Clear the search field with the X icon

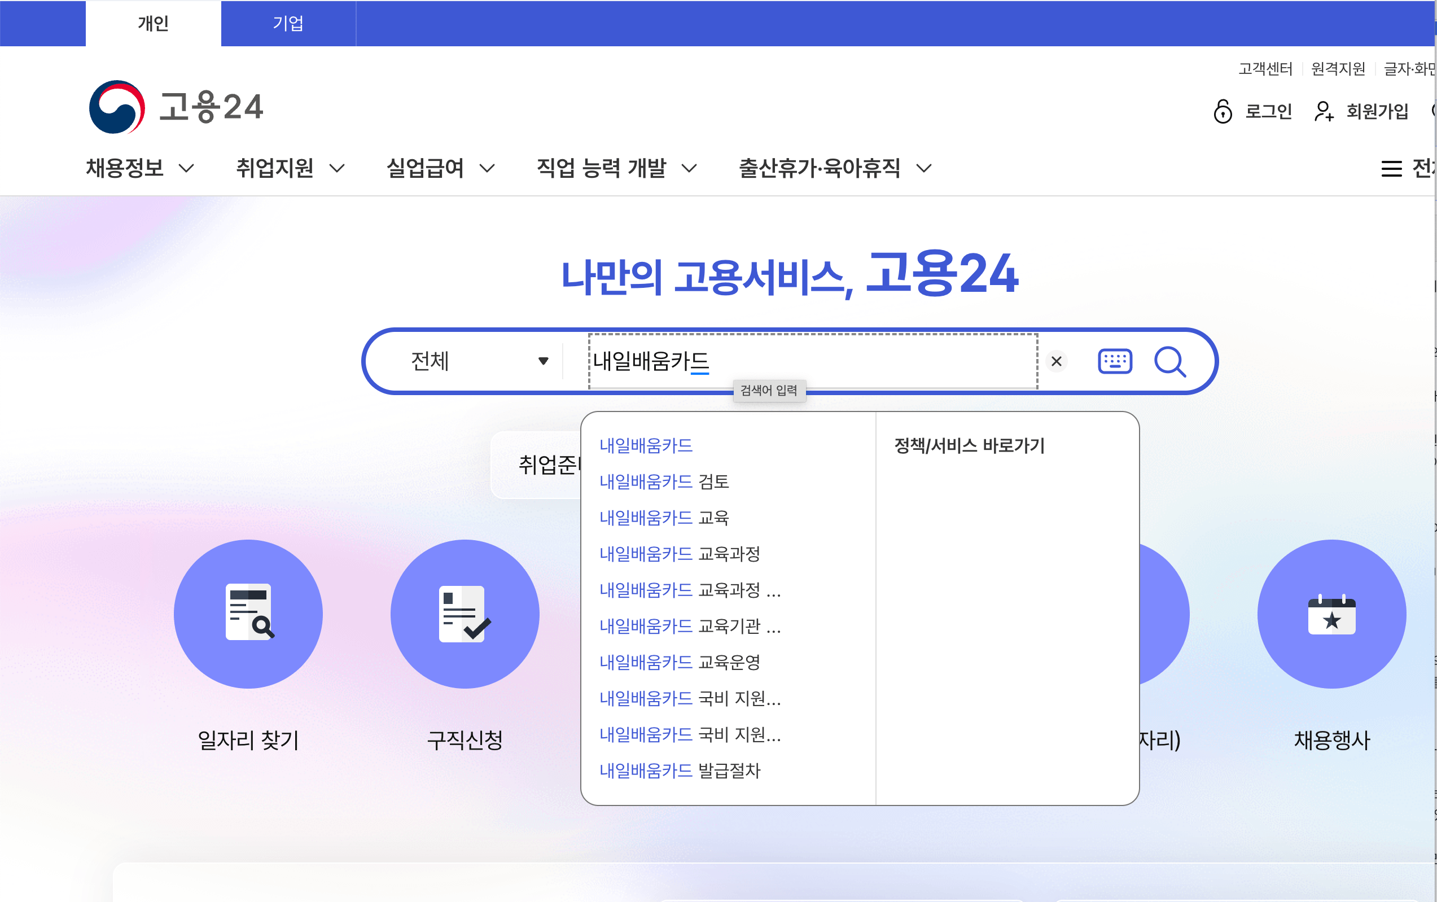pos(1056,361)
